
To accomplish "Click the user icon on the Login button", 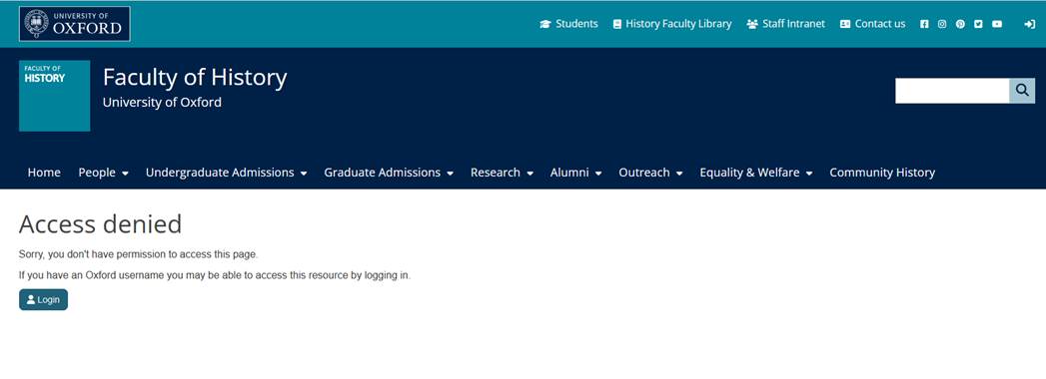I will pos(31,300).
